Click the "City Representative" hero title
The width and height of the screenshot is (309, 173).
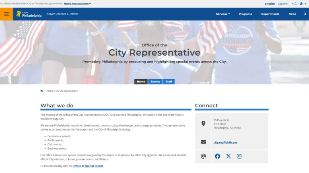pos(154,52)
